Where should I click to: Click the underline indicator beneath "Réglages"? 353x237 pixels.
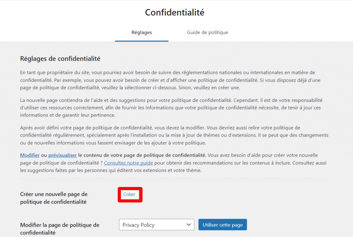click(141, 40)
